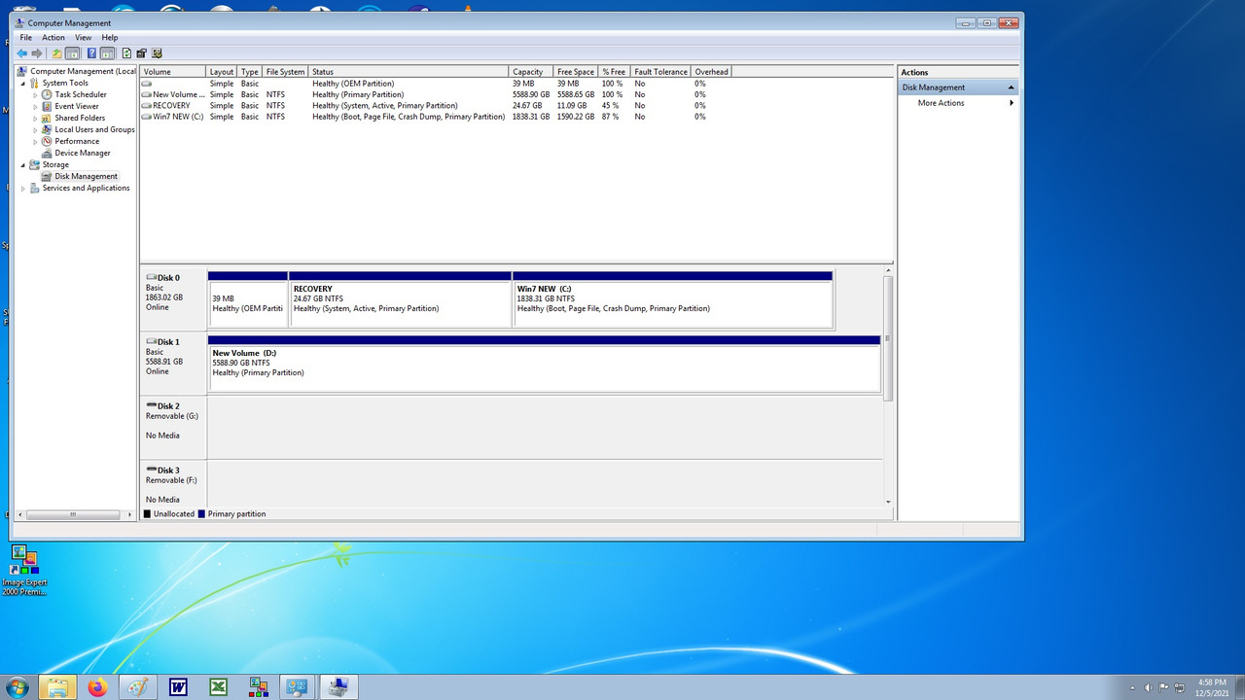Expand the Shared Folders node arrow
Screen dimensions: 1245x700
pyautogui.click(x=35, y=118)
